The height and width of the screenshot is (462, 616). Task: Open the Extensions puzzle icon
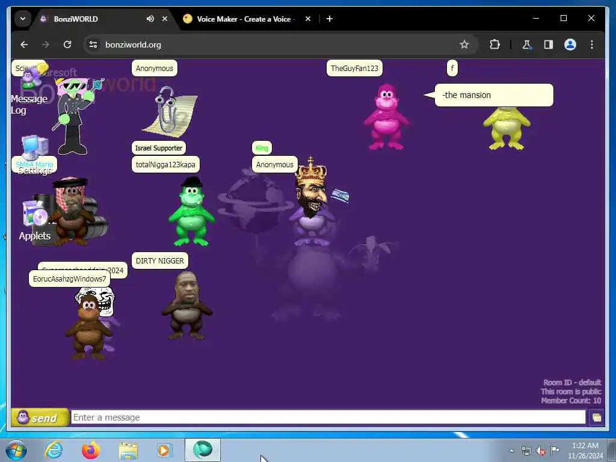(x=494, y=45)
